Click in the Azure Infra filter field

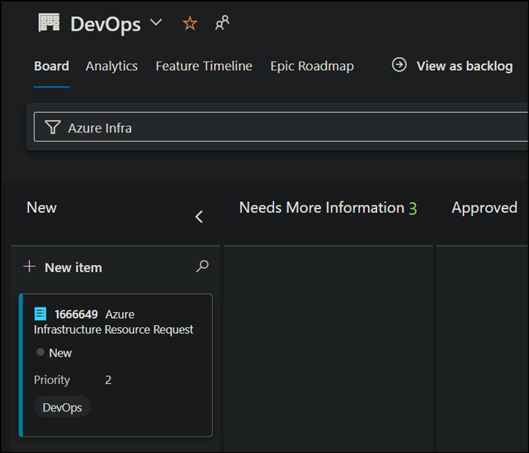(x=276, y=128)
